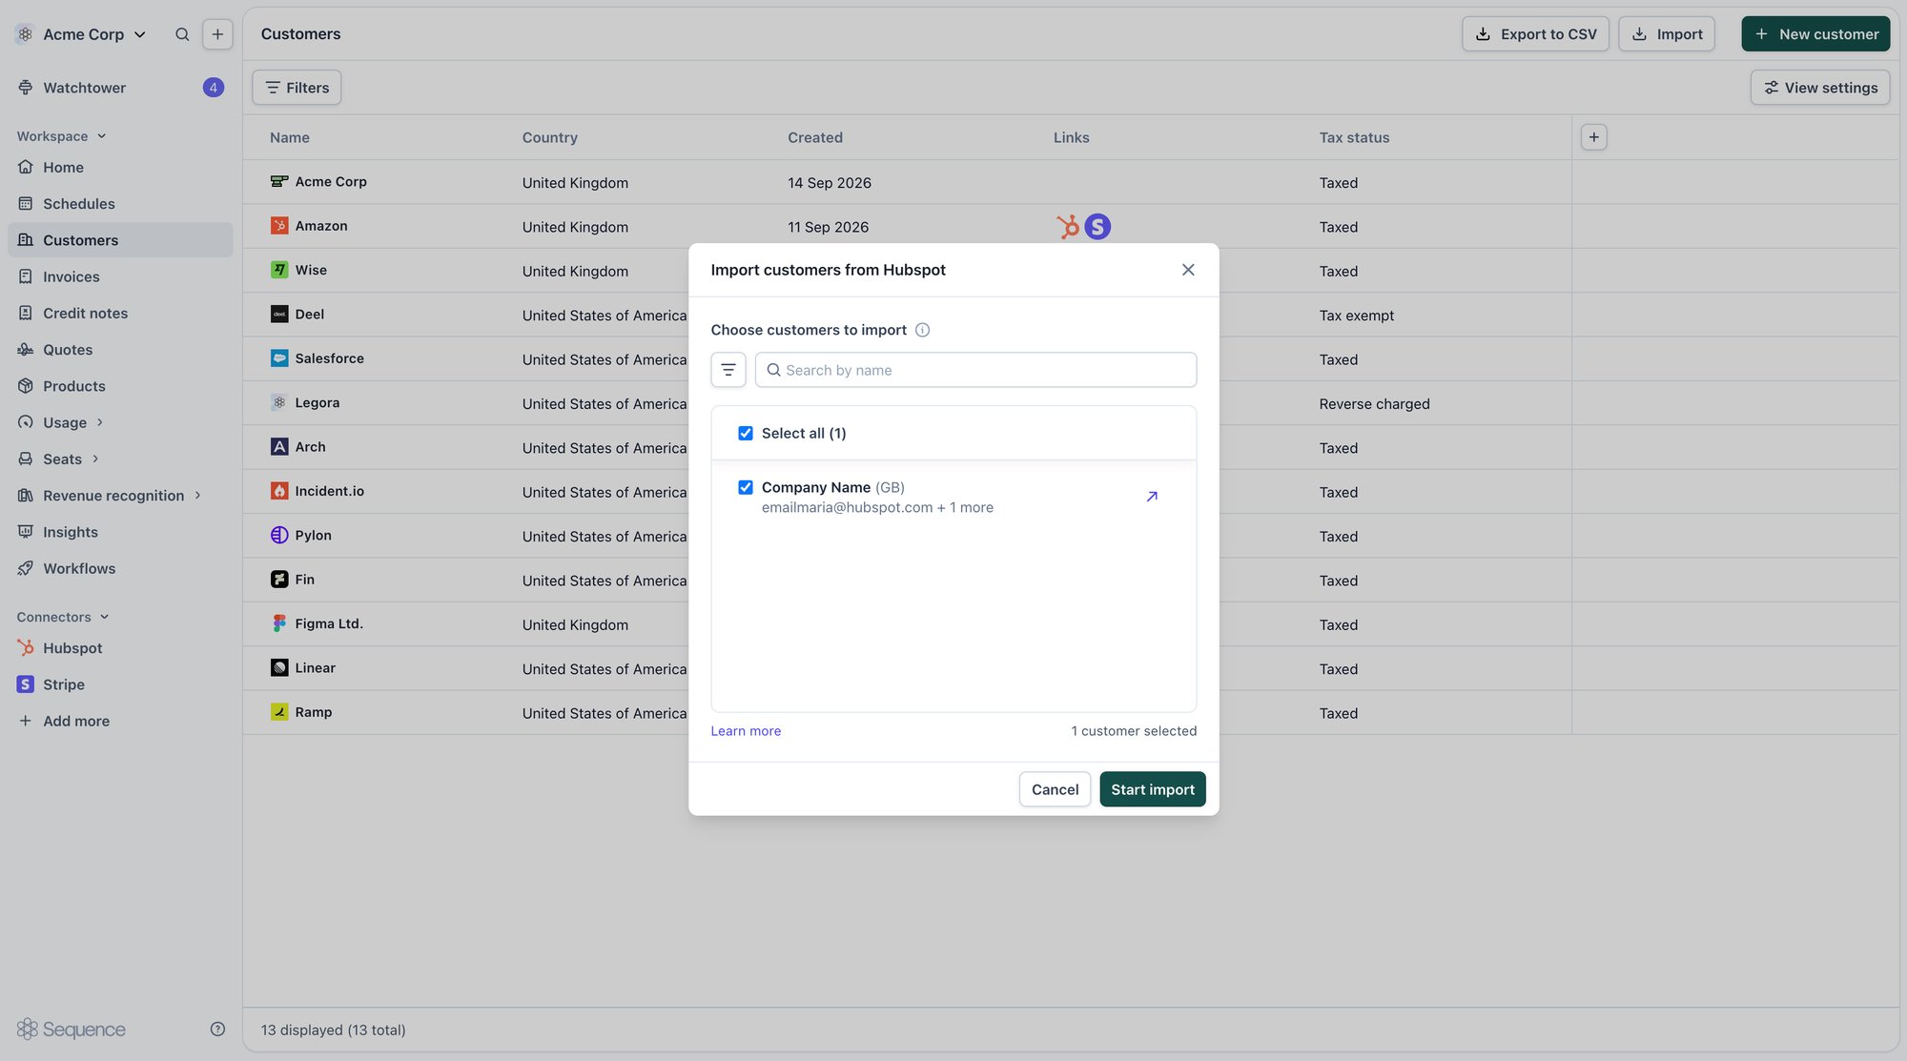This screenshot has width=1907, height=1061.
Task: Open the Hubspot link icon in Amazon row
Action: coord(1068,227)
